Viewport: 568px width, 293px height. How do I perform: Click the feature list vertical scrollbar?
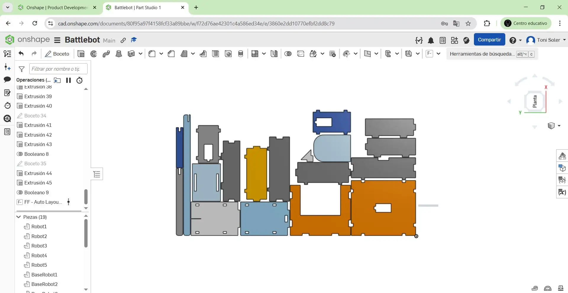86,197
